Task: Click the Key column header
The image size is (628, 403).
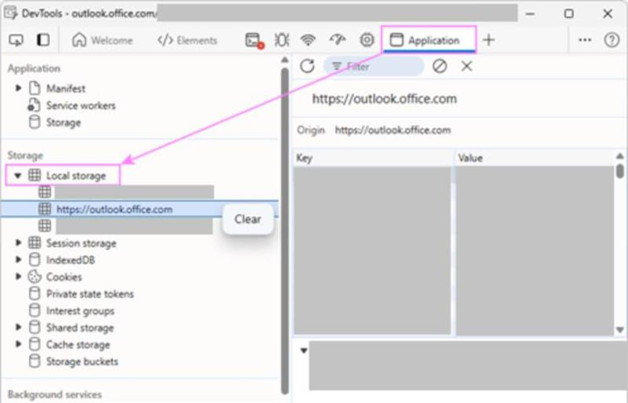Action: pyautogui.click(x=374, y=158)
